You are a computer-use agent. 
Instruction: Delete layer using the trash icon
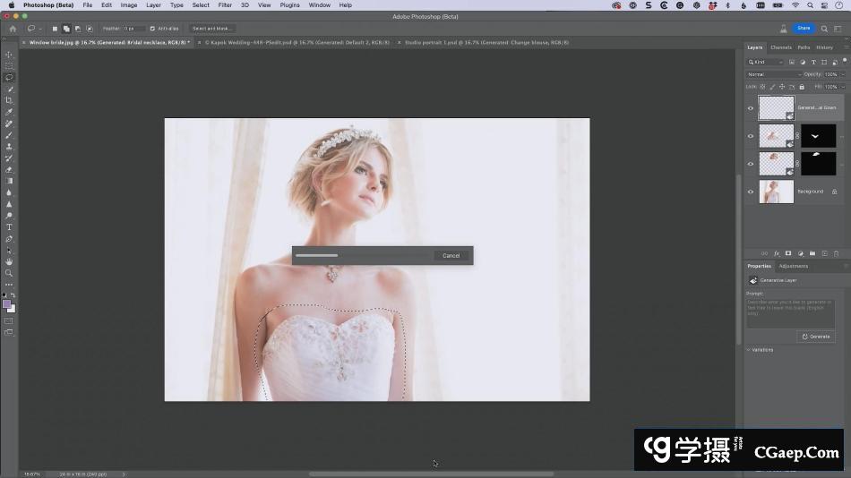click(835, 253)
